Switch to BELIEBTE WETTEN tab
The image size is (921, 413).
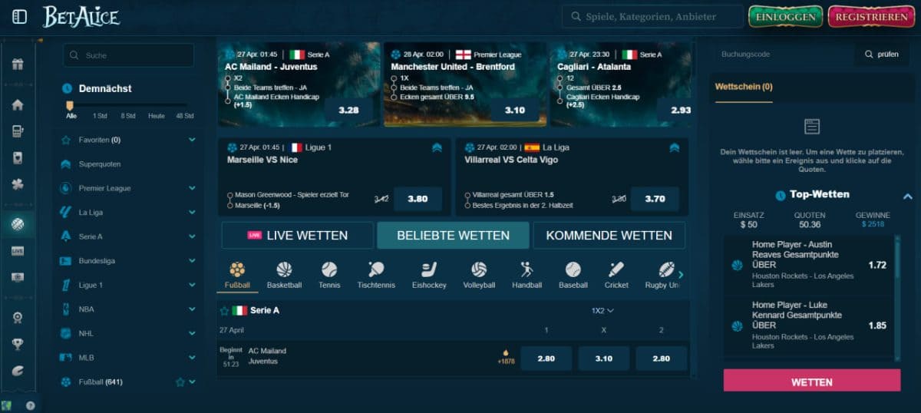[x=453, y=236]
